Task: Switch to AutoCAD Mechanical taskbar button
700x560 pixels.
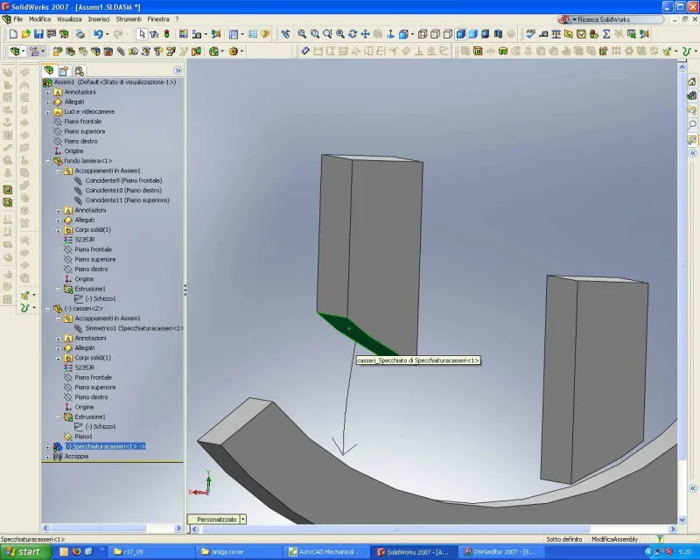Action: 325,552
